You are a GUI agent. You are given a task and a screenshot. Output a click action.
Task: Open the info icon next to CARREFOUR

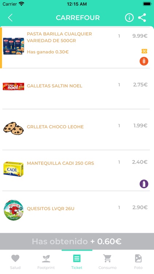129,18
